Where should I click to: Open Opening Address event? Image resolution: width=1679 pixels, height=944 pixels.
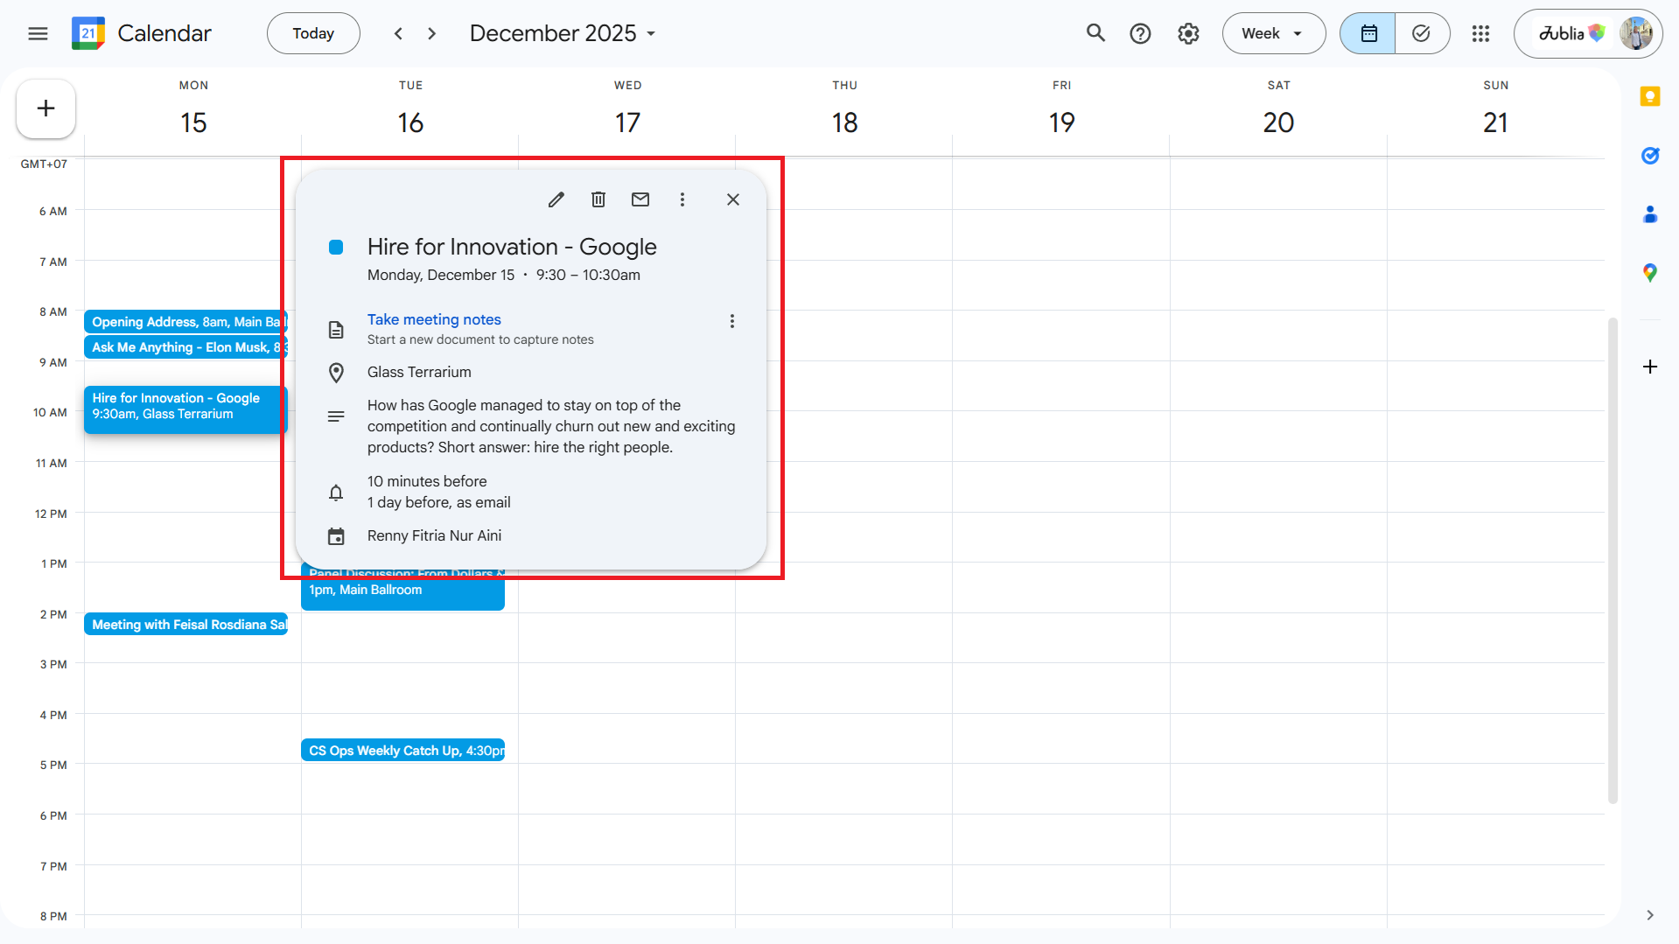click(x=185, y=322)
